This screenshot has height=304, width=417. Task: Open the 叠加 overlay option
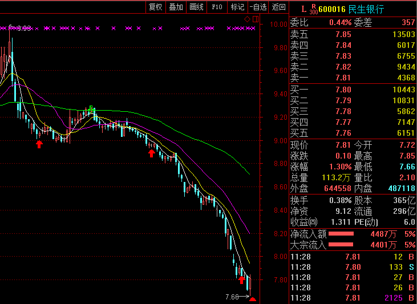(176, 7)
